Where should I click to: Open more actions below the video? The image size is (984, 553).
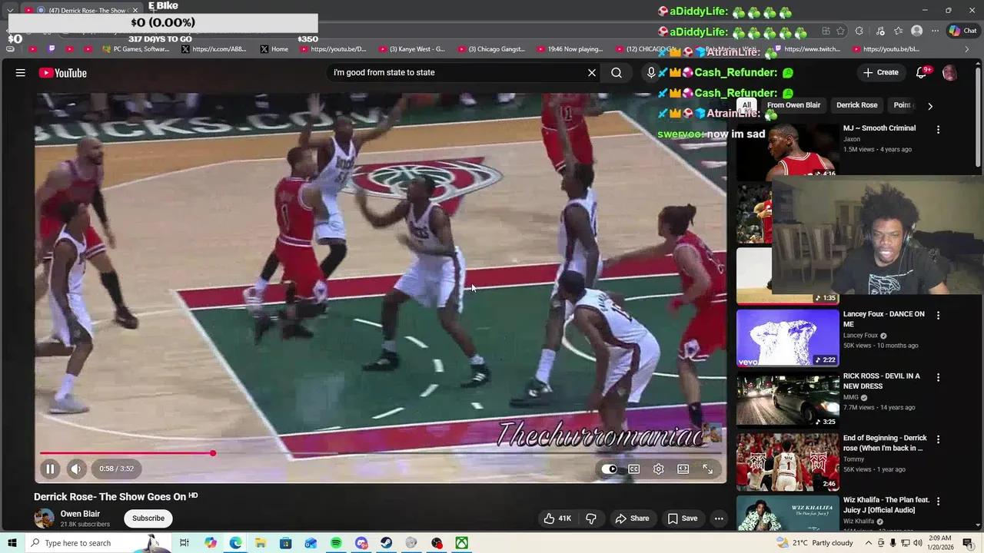(719, 518)
